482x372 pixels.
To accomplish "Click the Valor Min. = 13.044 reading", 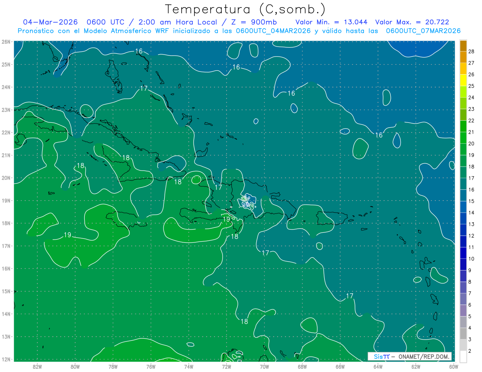I will (332, 22).
